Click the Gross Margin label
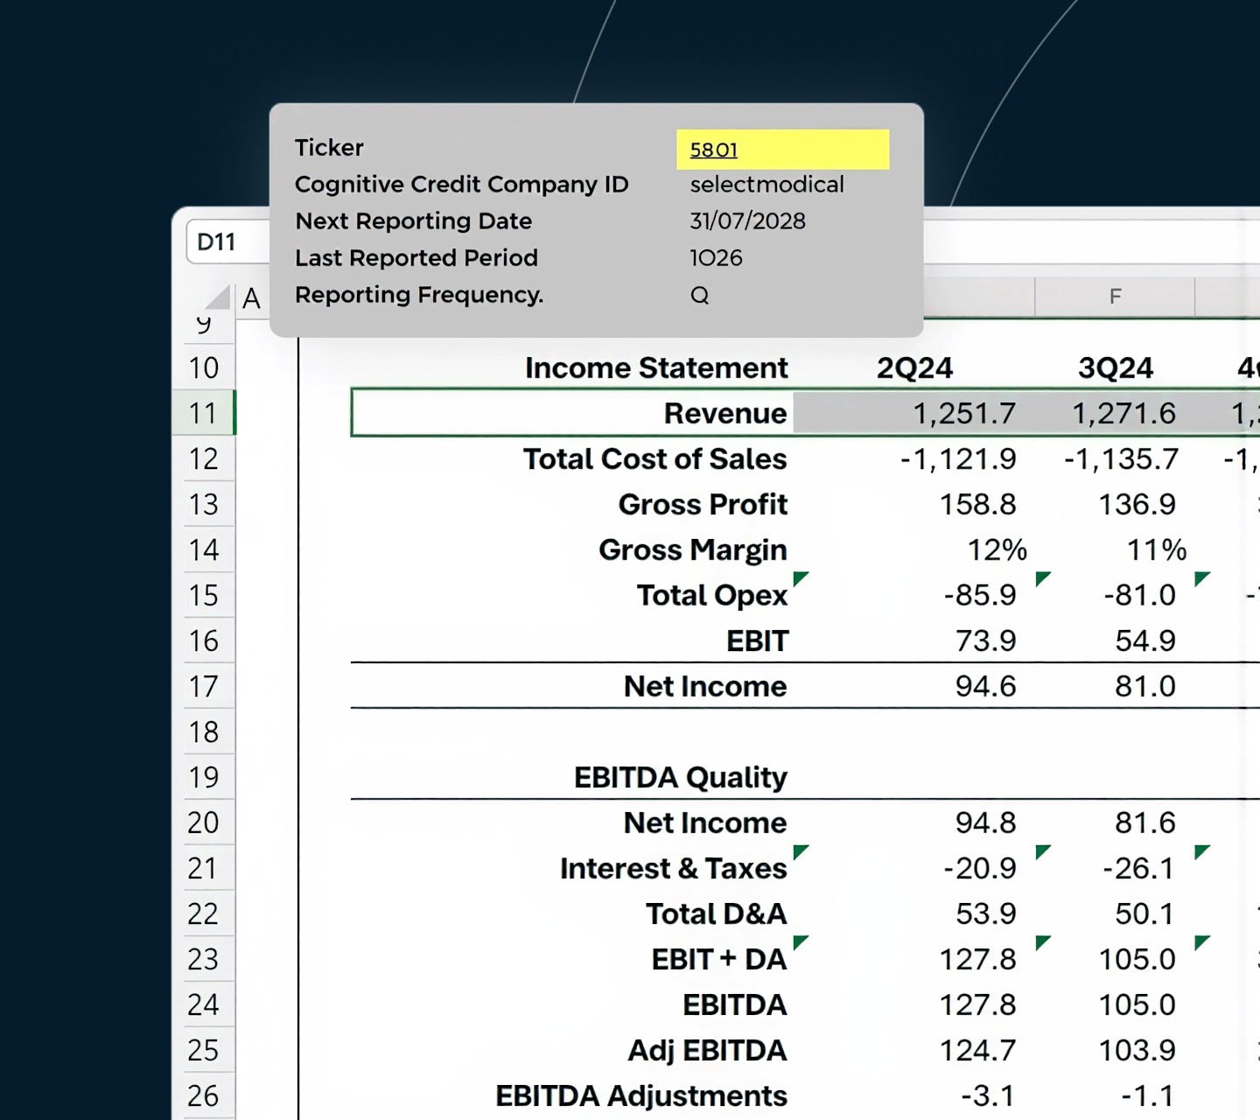1260x1120 pixels. pyautogui.click(x=693, y=549)
